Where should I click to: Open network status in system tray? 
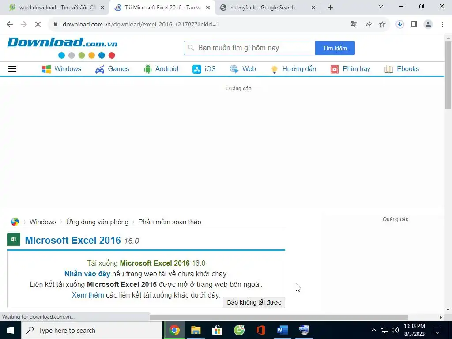(384, 330)
